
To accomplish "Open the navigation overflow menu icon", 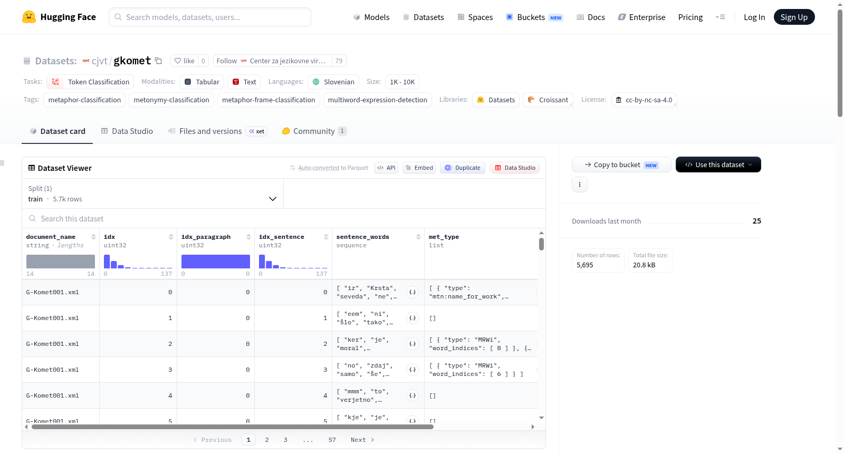I will click(720, 17).
